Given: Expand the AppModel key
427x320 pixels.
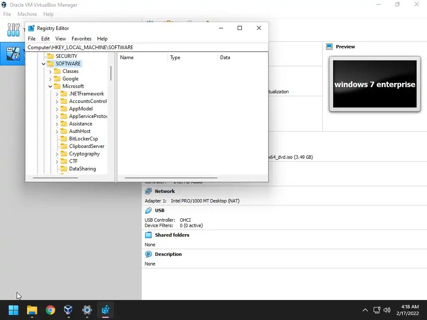Looking at the screenshot, I should click(x=57, y=109).
